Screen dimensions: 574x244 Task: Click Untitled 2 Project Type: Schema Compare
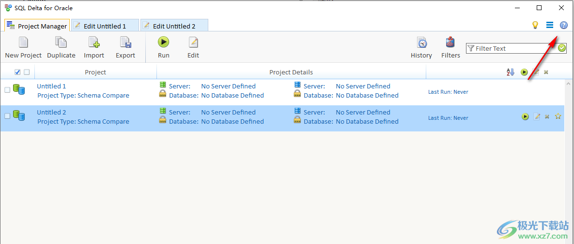pos(83,121)
